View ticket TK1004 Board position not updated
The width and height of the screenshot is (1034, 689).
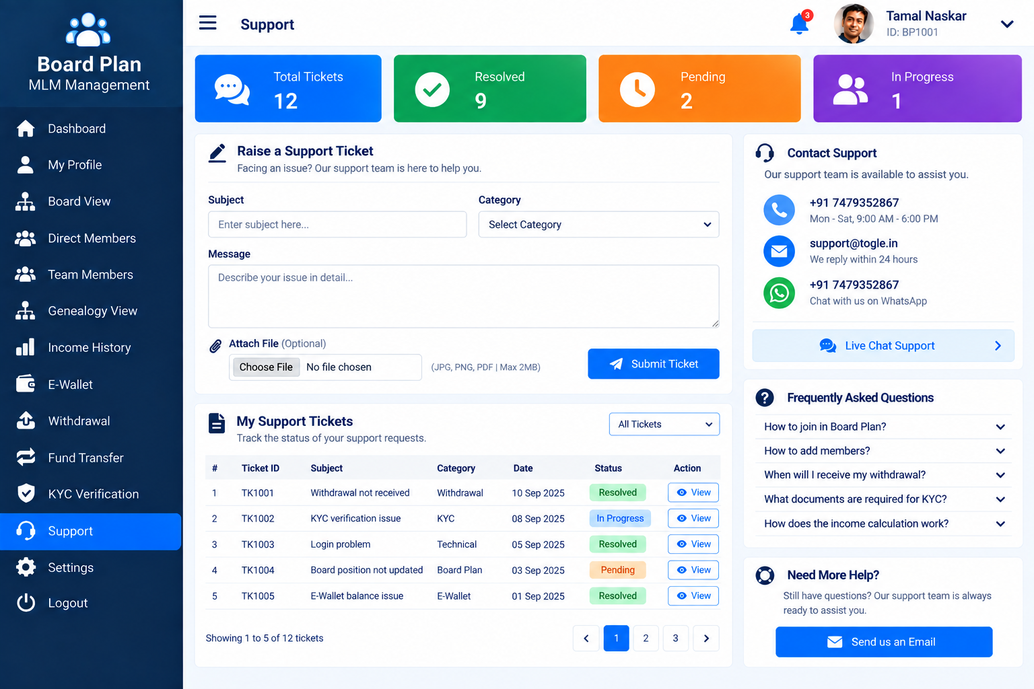[693, 570]
